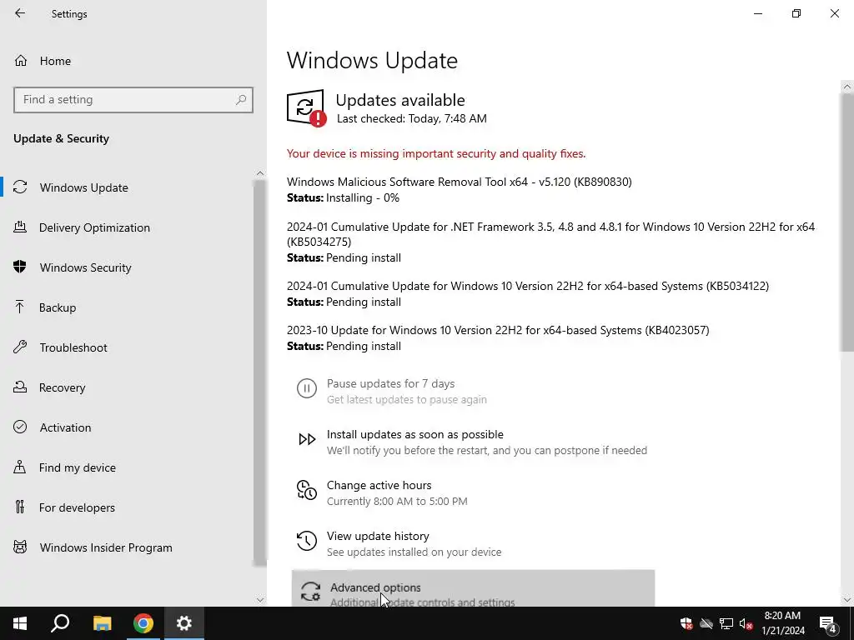Click the Updates available status icon
This screenshot has height=640, width=854.
[307, 107]
